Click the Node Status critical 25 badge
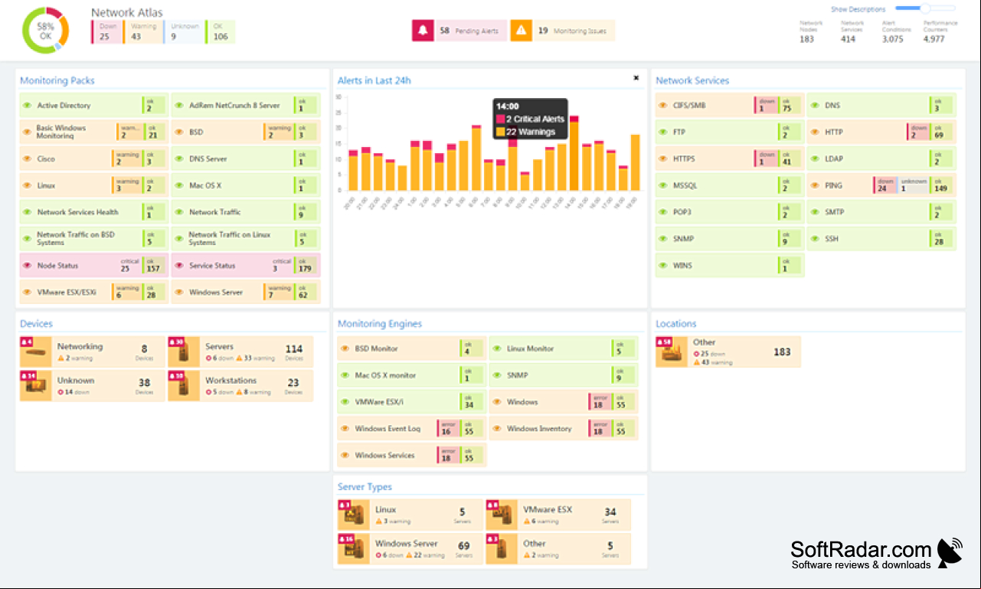The width and height of the screenshot is (981, 589). (129, 266)
